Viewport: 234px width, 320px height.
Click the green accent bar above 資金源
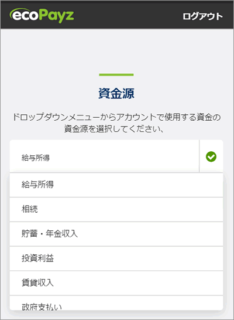point(116,74)
